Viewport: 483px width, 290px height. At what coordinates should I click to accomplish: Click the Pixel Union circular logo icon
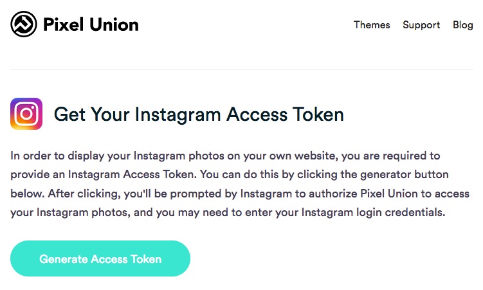pyautogui.click(x=24, y=25)
